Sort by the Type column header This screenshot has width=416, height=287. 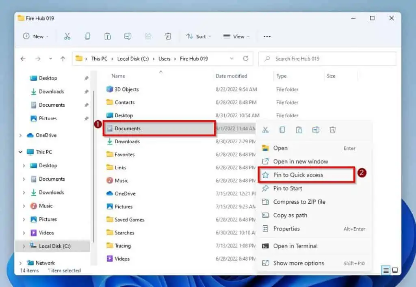282,76
